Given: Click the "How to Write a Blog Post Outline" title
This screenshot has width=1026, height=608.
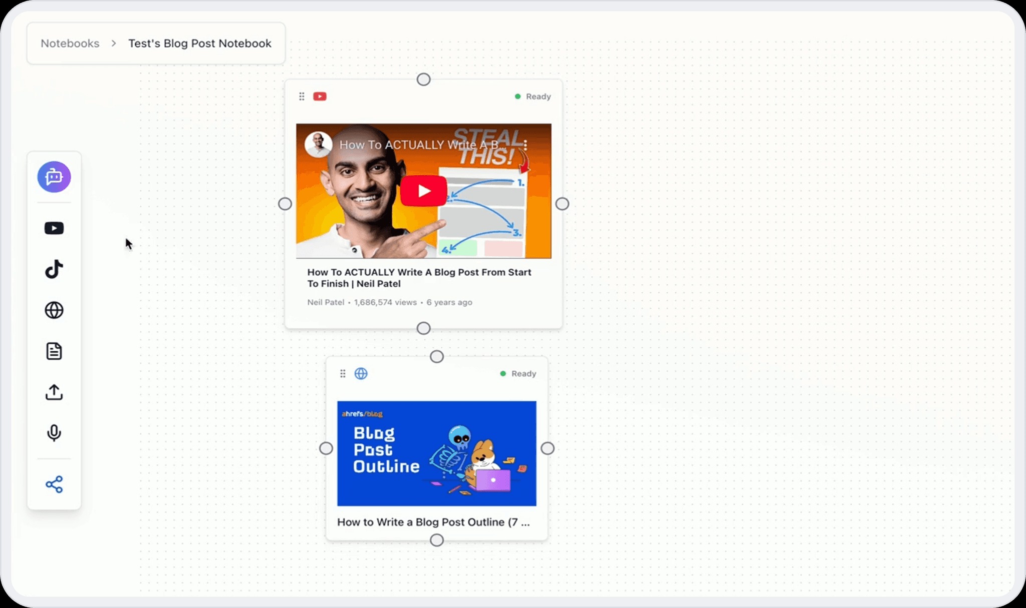Looking at the screenshot, I should tap(433, 522).
